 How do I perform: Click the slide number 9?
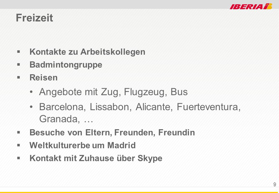[x=275, y=184]
